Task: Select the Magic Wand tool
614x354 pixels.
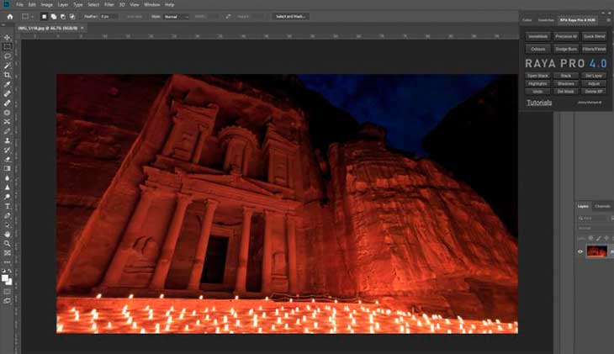Action: (x=7, y=66)
